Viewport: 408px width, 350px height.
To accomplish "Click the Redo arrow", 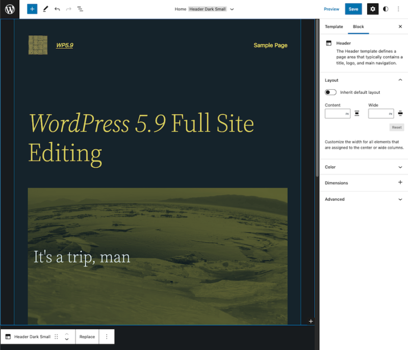I will coord(69,9).
